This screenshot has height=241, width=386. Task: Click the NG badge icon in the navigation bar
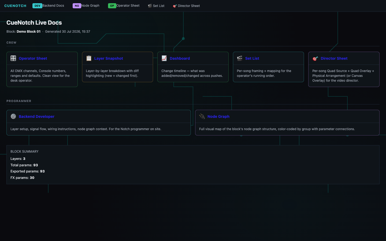click(x=77, y=6)
